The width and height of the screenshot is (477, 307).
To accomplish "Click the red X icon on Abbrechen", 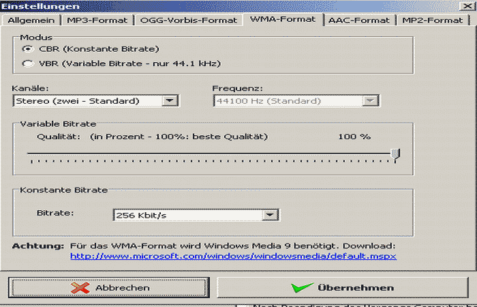I will tap(81, 287).
